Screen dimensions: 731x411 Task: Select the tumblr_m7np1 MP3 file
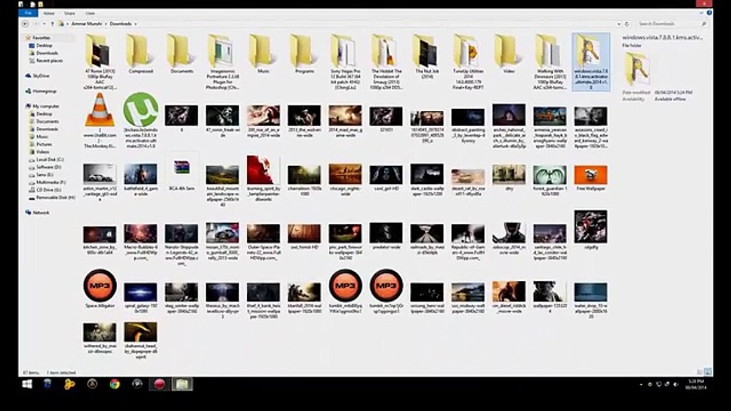(386, 292)
